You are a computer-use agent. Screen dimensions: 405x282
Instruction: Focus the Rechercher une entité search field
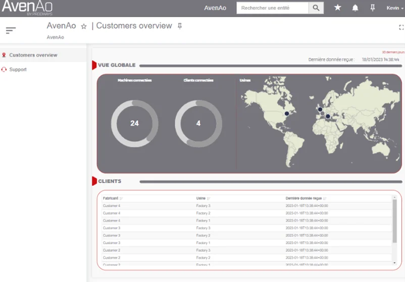coord(273,8)
